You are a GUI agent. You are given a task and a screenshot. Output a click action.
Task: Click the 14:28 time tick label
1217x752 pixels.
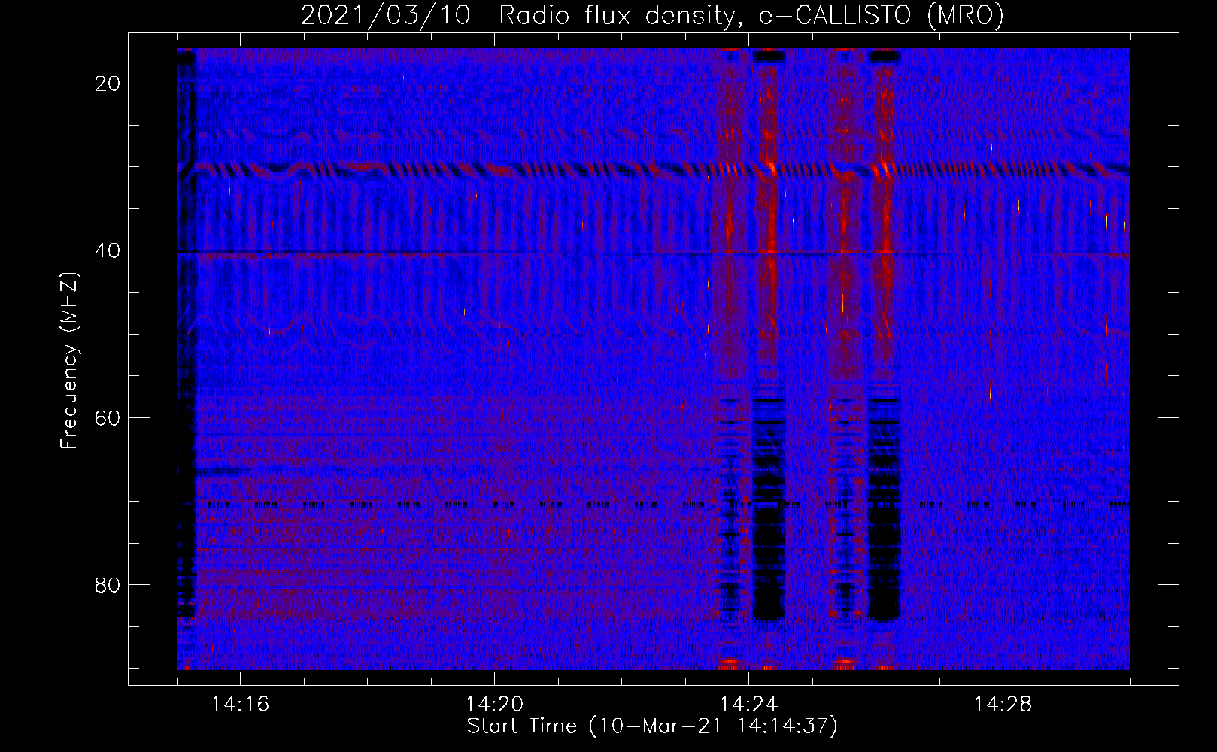point(1003,705)
